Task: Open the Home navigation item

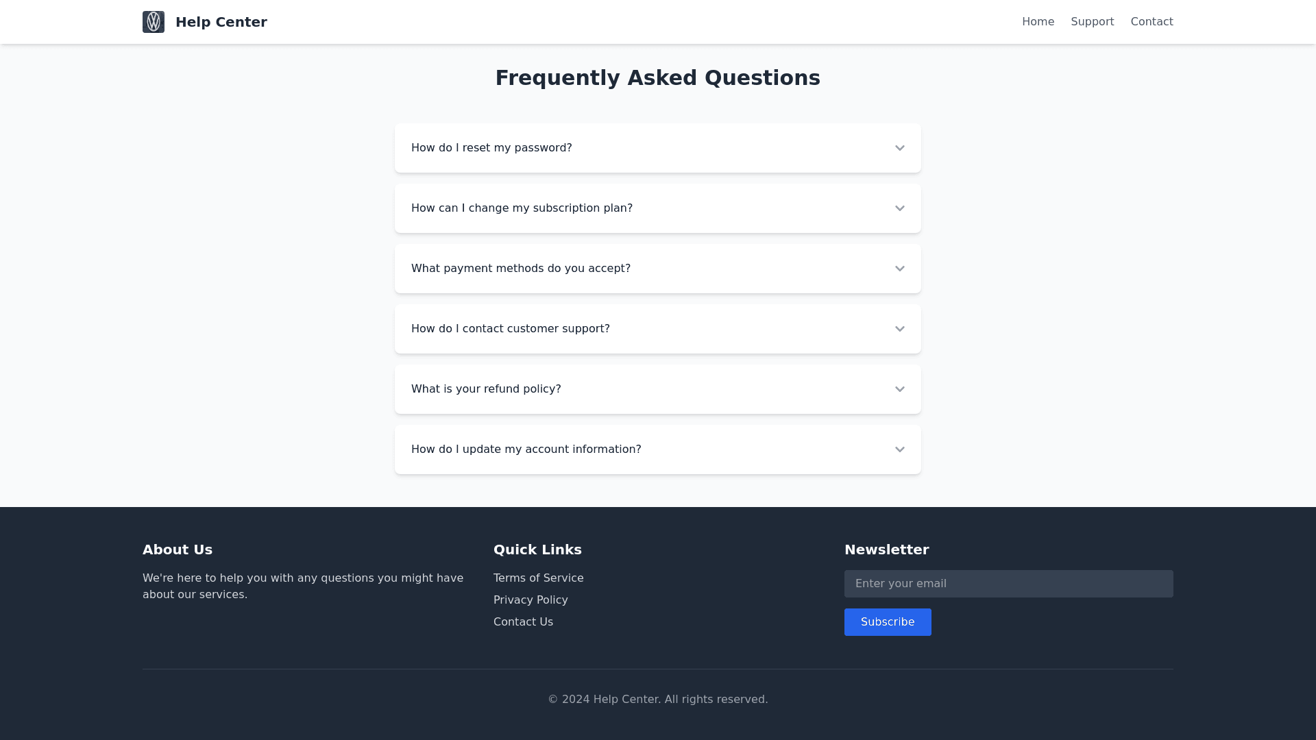Action: pyautogui.click(x=1038, y=22)
